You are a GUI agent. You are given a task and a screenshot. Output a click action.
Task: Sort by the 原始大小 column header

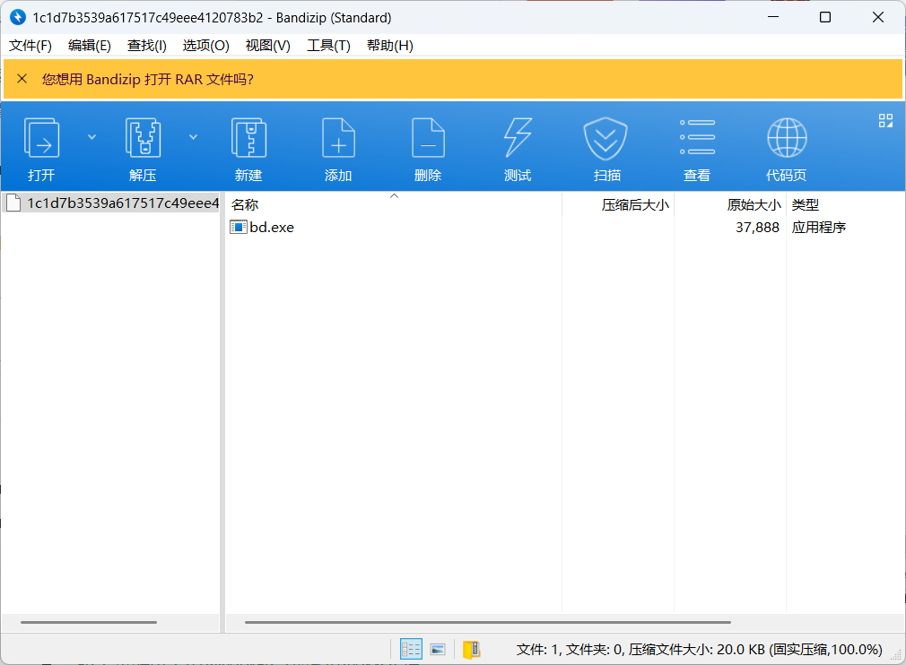pyautogui.click(x=730, y=204)
